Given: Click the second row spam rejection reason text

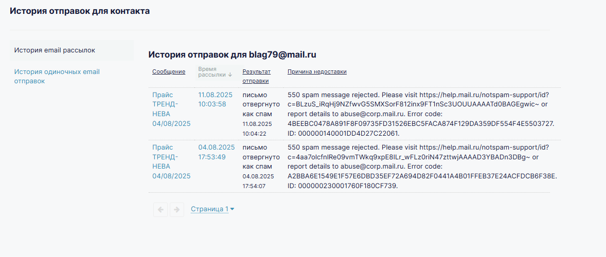Looking at the screenshot, I should 422,167.
